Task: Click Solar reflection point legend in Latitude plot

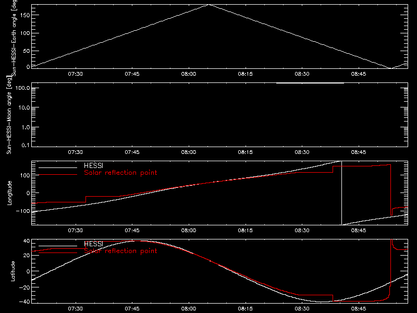Action: pos(120,251)
